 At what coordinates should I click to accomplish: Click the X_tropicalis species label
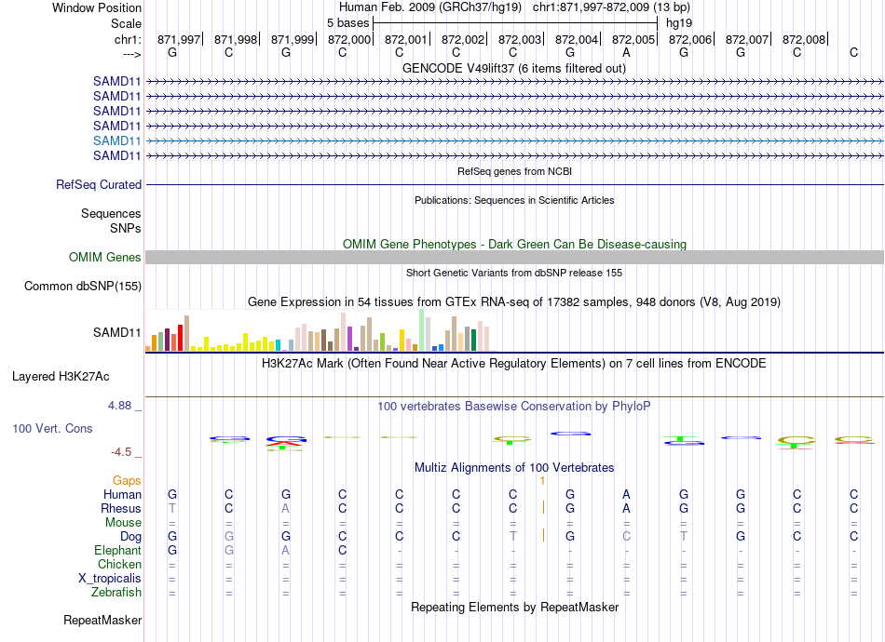point(110,579)
